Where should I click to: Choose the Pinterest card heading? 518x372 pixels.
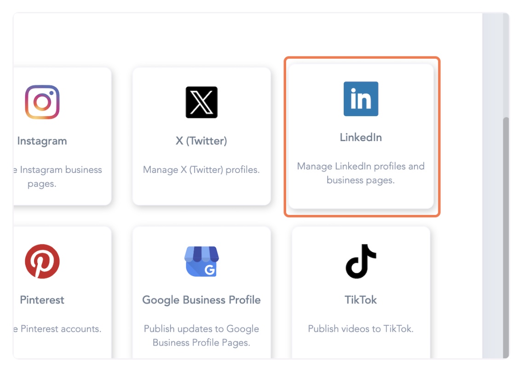(x=42, y=300)
